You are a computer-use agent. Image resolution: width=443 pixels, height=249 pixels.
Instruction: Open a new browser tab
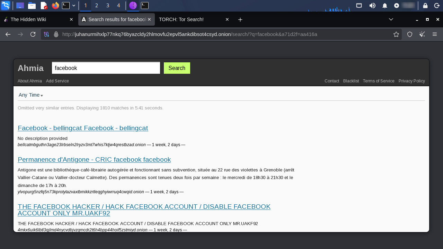coord(240,20)
